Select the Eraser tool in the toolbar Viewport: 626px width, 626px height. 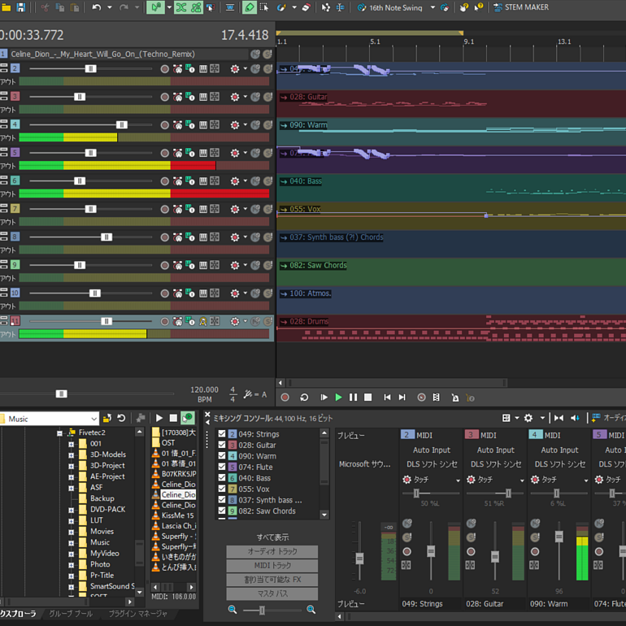tap(306, 7)
